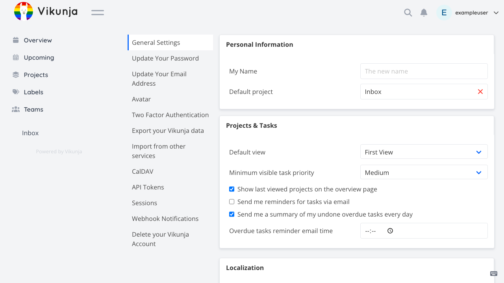Click the Overview calendar icon

point(16,40)
